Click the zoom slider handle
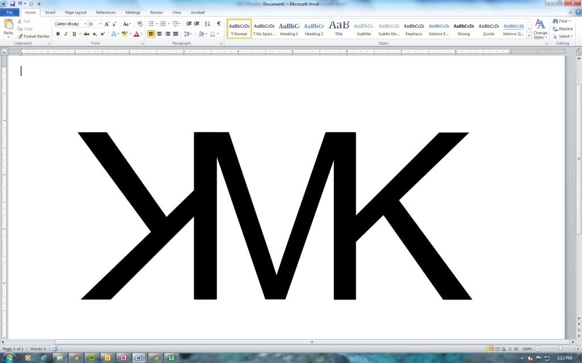The height and width of the screenshot is (363, 582). (560, 349)
